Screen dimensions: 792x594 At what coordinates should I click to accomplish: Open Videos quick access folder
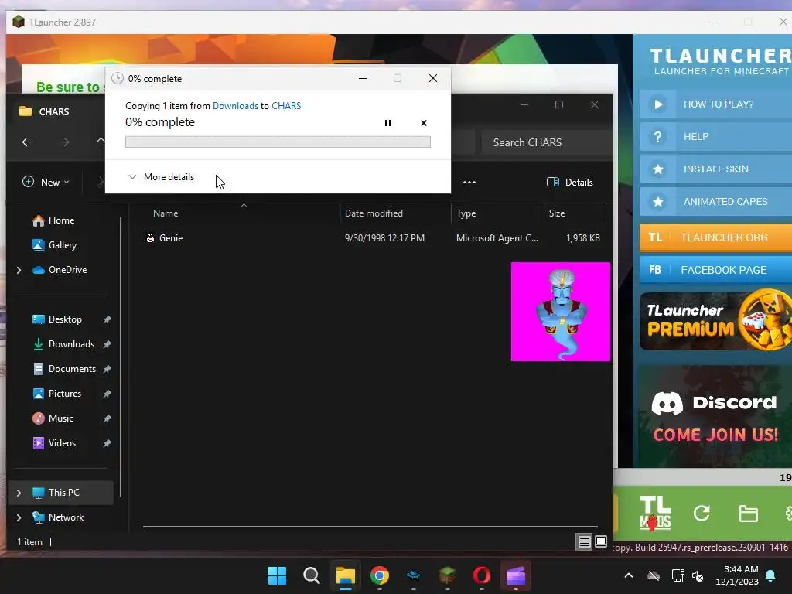(x=55, y=443)
